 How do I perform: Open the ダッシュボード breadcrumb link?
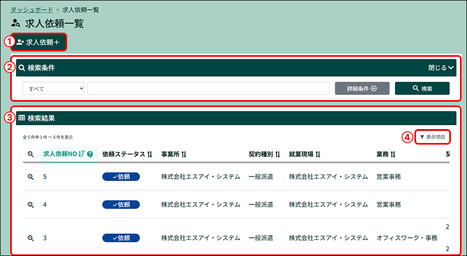tap(32, 10)
